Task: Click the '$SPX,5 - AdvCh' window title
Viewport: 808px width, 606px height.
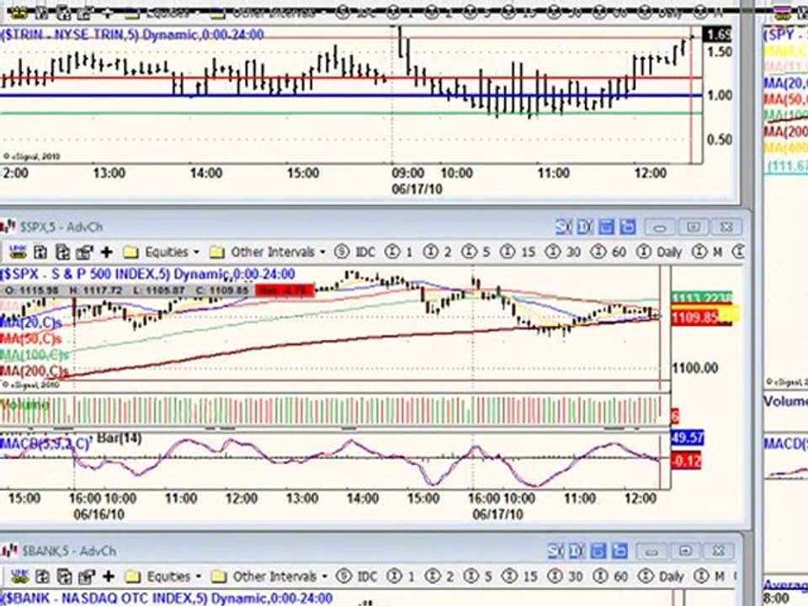Action: [x=61, y=226]
